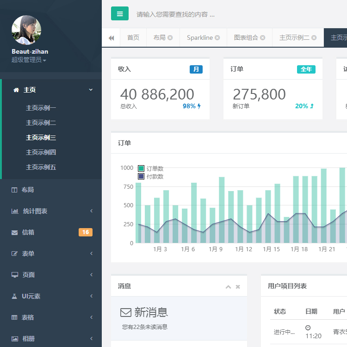The image size is (347, 347).
Task: Open 主页示例二 in the sidebar
Action: pos(41,123)
